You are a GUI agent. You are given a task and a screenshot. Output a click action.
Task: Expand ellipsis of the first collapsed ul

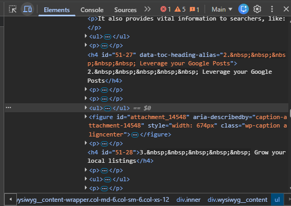point(108,37)
